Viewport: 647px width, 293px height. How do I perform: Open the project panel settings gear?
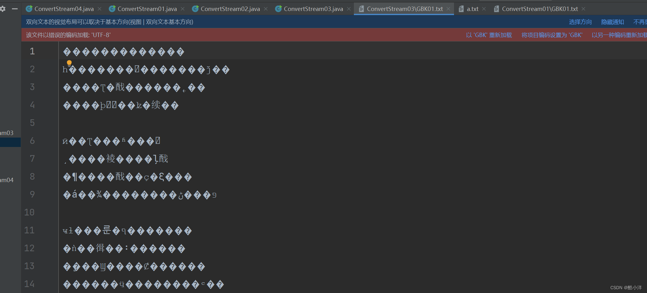3,9
